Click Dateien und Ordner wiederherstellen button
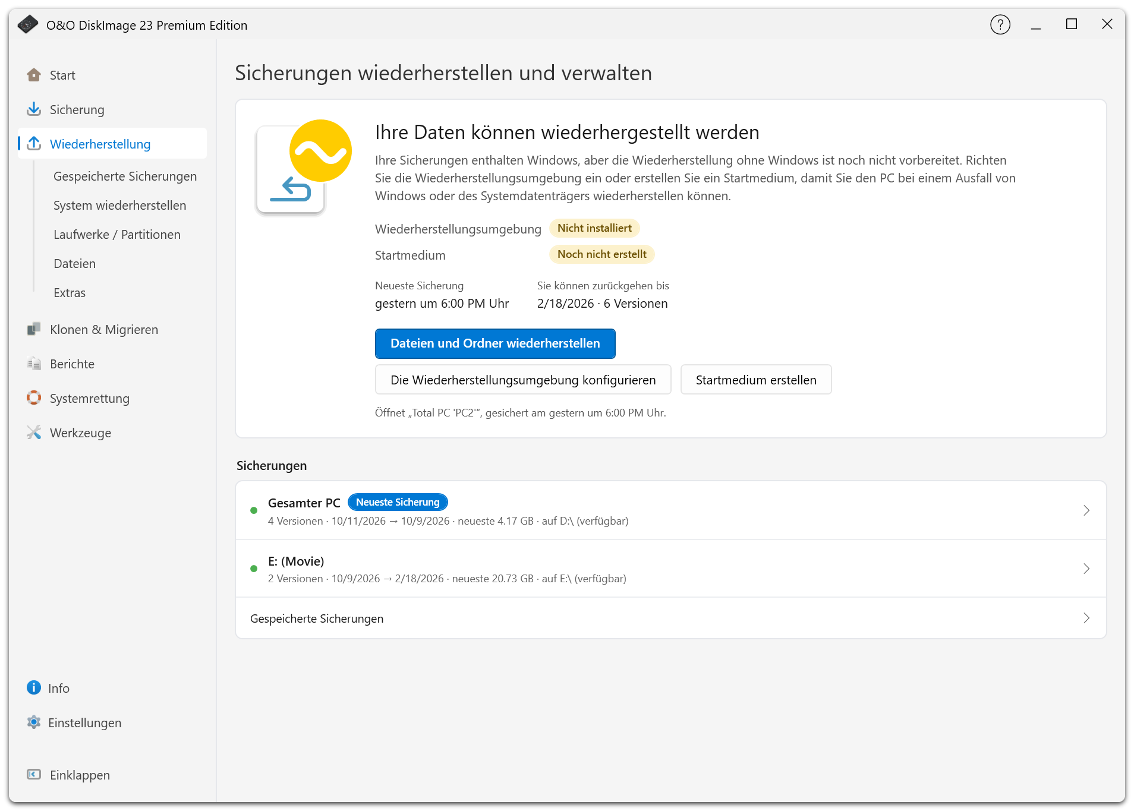 click(495, 343)
